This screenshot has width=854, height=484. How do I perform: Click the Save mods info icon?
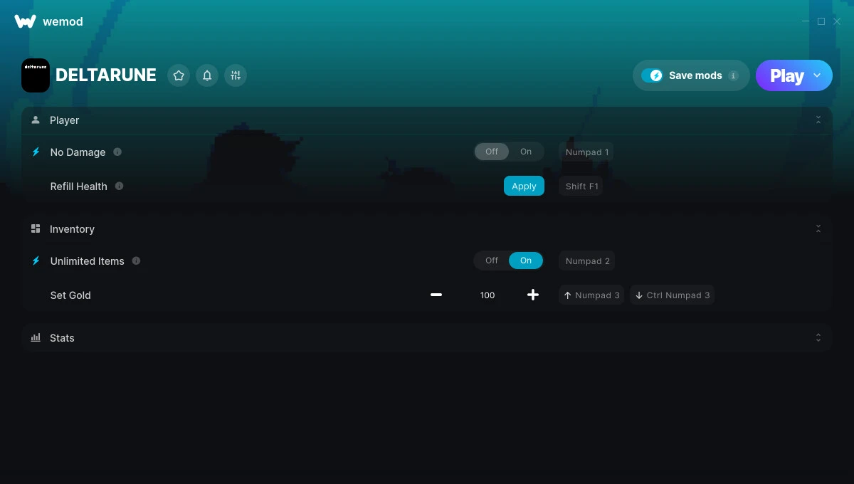click(734, 75)
